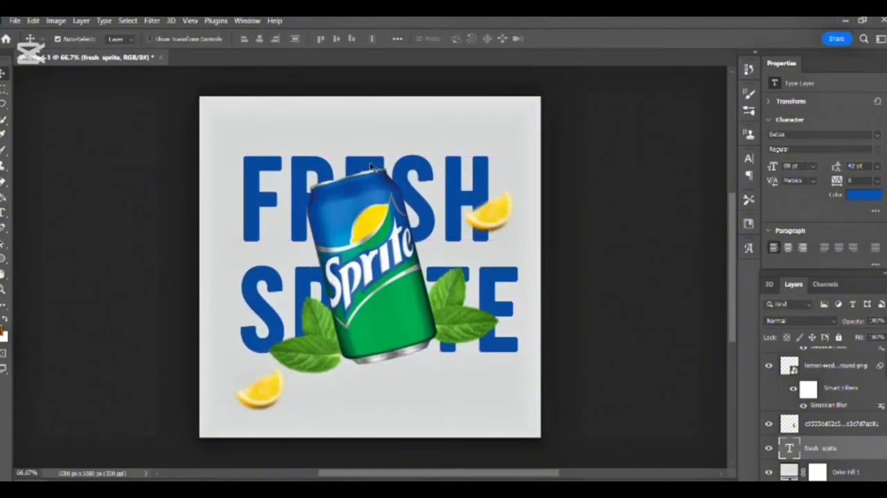Open more Paragraph options three dots
887x498 pixels.
(875, 264)
